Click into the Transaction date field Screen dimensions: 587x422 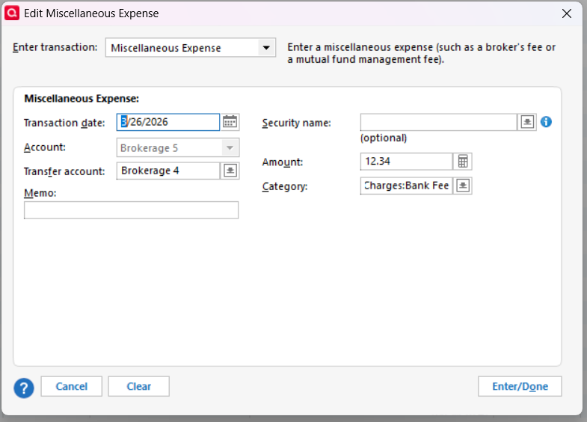click(168, 122)
